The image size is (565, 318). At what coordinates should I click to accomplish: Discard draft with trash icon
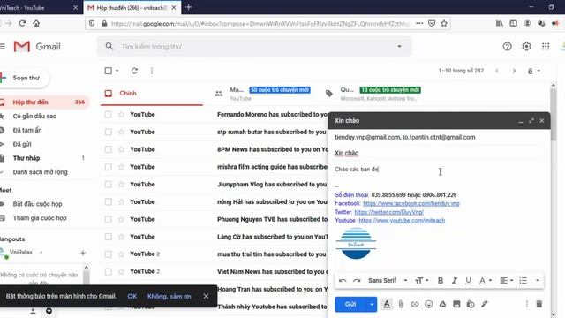point(539,304)
